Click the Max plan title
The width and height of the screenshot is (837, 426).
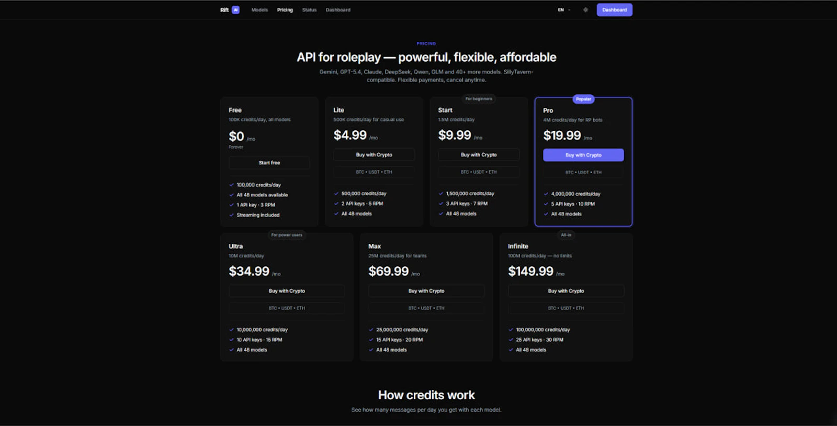pyautogui.click(x=375, y=246)
